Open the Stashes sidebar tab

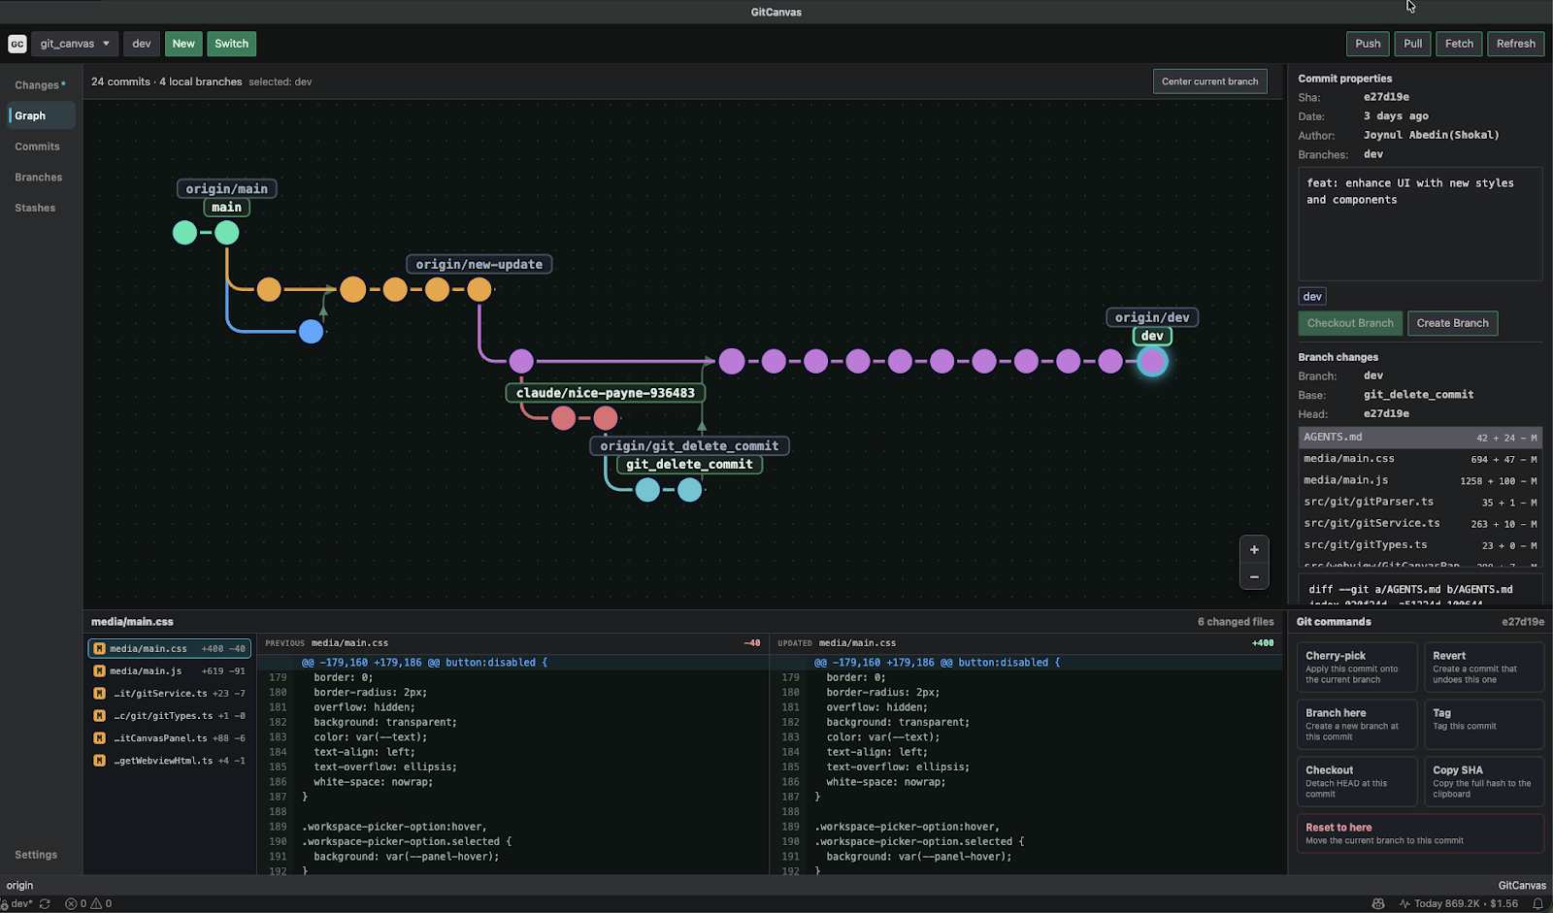(x=42, y=208)
